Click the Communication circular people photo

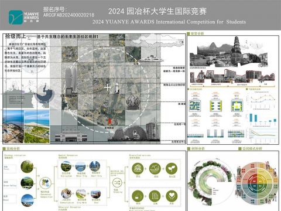(x=66, y=193)
